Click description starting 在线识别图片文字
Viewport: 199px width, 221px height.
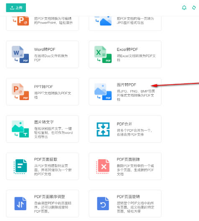pos(54,133)
